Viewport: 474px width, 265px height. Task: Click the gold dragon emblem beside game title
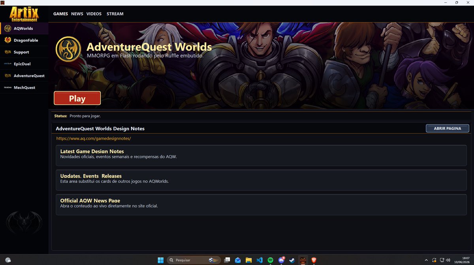pyautogui.click(x=69, y=49)
